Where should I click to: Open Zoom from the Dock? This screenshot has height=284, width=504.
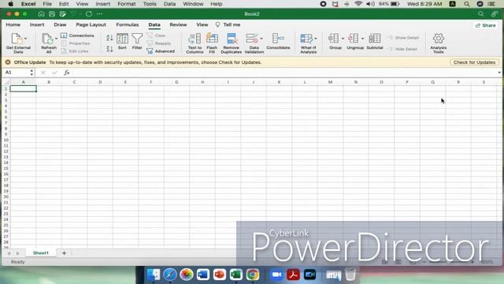pyautogui.click(x=276, y=275)
